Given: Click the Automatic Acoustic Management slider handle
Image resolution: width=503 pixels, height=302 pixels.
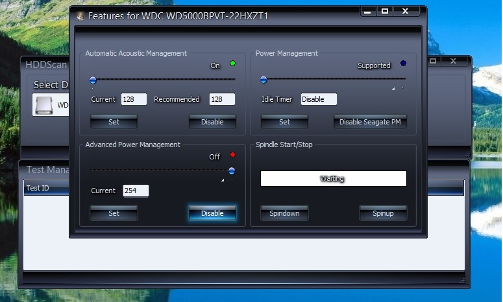Looking at the screenshot, I should (93, 80).
